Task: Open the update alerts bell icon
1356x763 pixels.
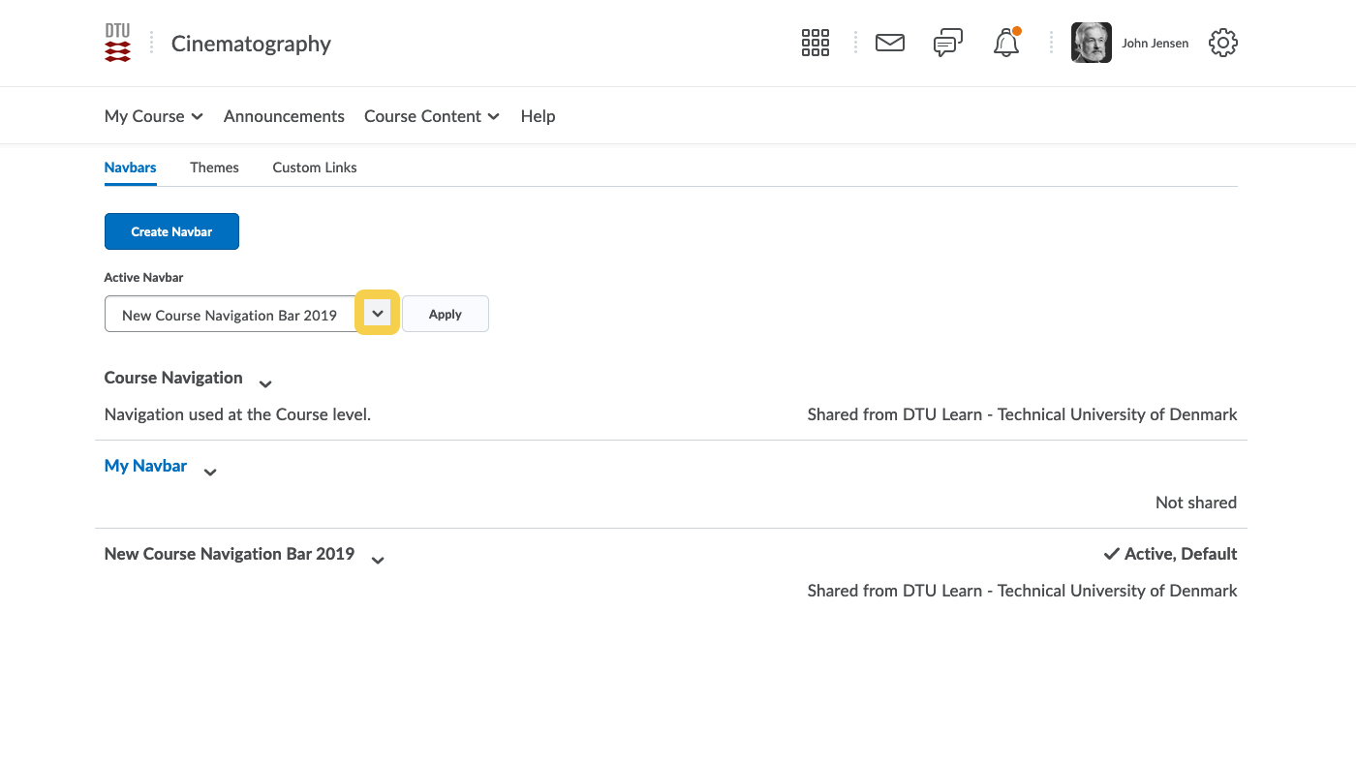Action: (1006, 43)
